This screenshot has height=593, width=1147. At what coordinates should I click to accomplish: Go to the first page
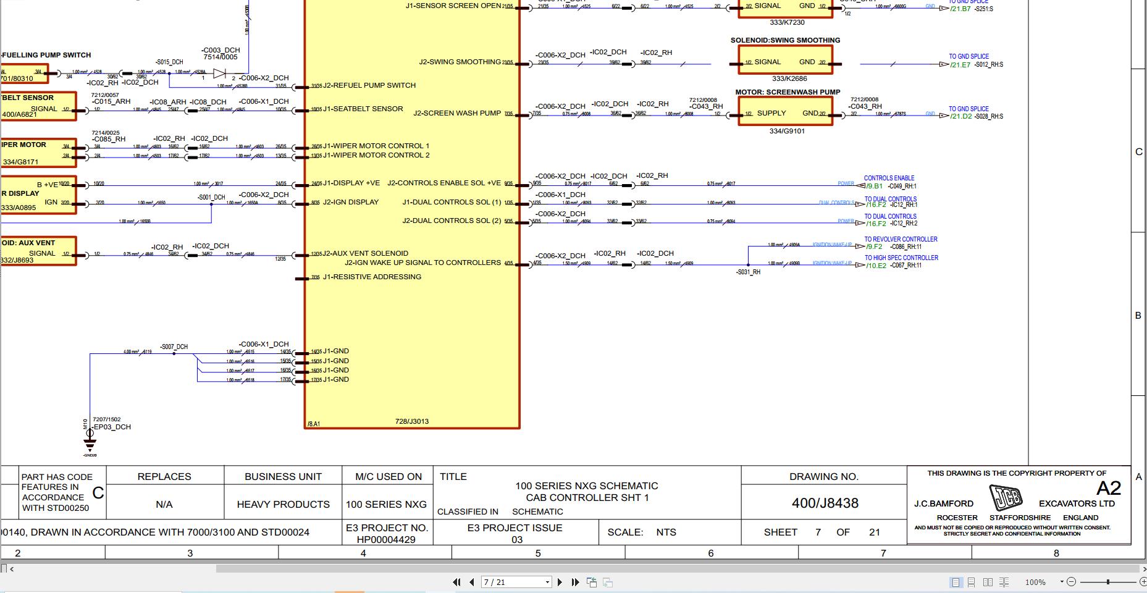click(x=456, y=582)
